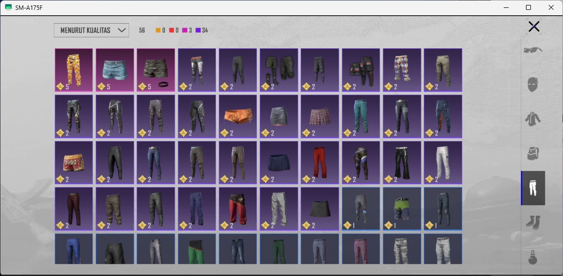Maximize the SM-A175F window
The image size is (563, 276).
tap(528, 7)
